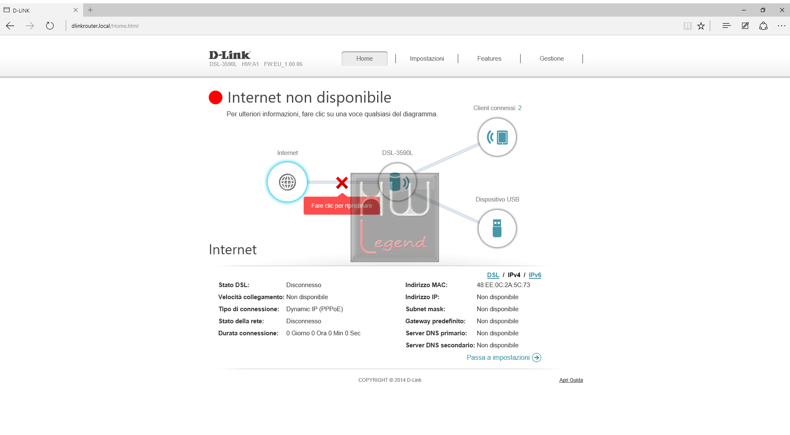Screen dimensions: 790x435
Task: Click the red status indicator circle
Action: point(215,98)
